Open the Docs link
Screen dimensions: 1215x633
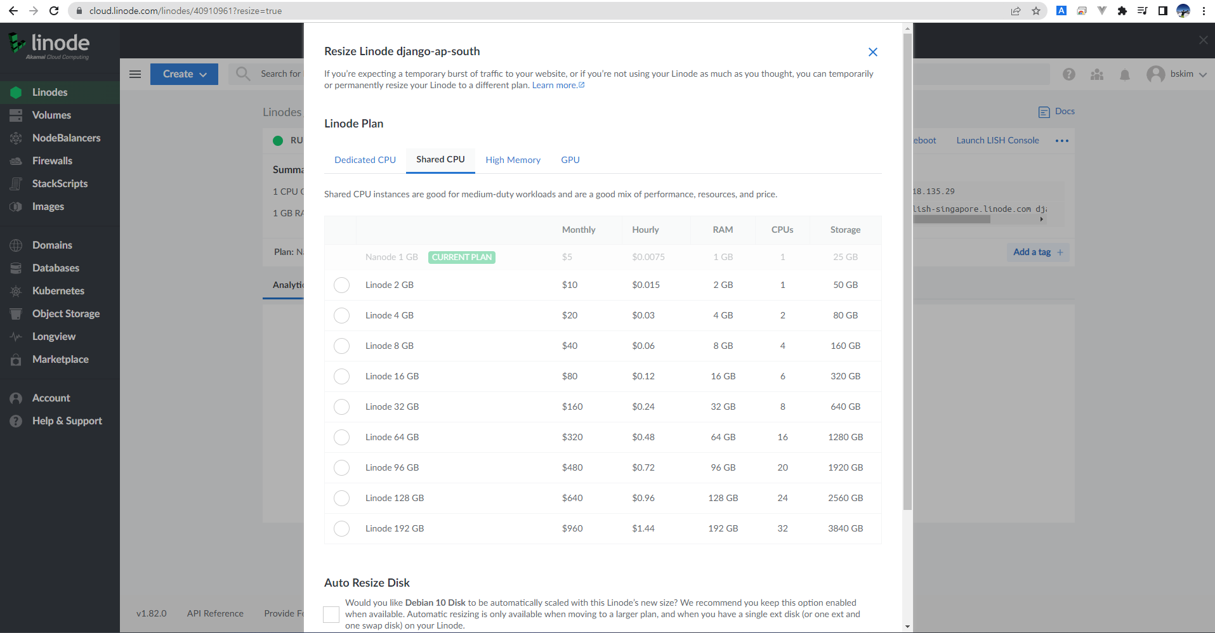point(1065,112)
